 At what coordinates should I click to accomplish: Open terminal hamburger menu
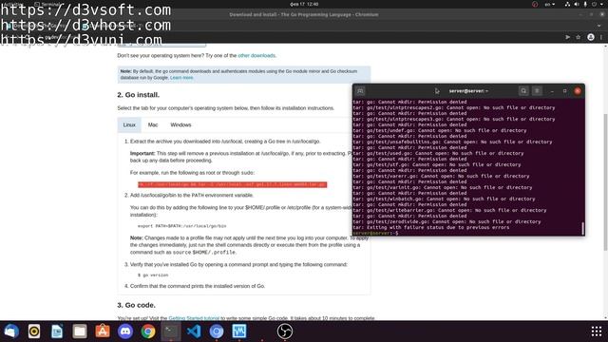(537, 91)
